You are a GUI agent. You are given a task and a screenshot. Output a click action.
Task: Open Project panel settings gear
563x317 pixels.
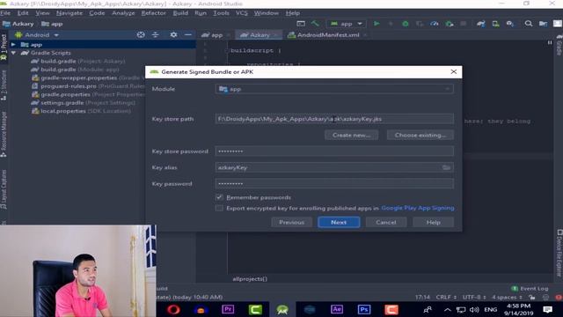(x=173, y=35)
